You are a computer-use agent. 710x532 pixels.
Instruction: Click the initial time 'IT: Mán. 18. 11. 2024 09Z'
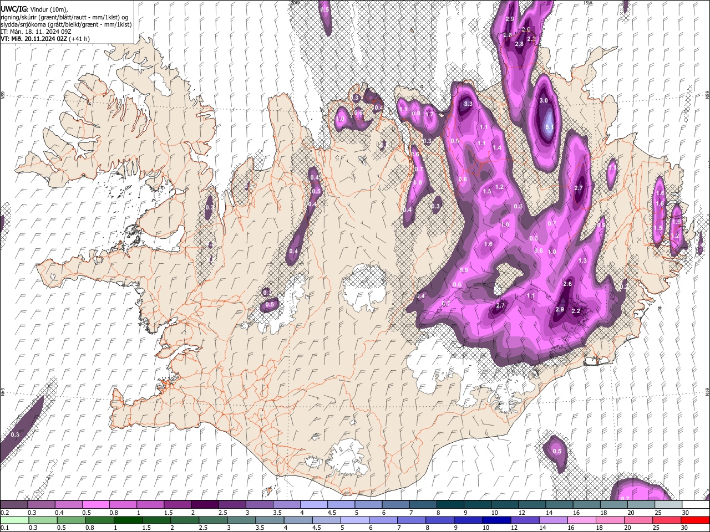36,32
